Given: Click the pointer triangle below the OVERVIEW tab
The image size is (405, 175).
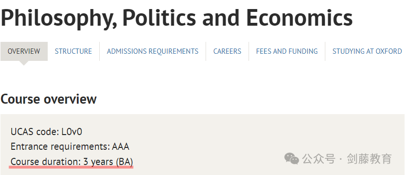Looking at the screenshot, I should tap(24, 63).
